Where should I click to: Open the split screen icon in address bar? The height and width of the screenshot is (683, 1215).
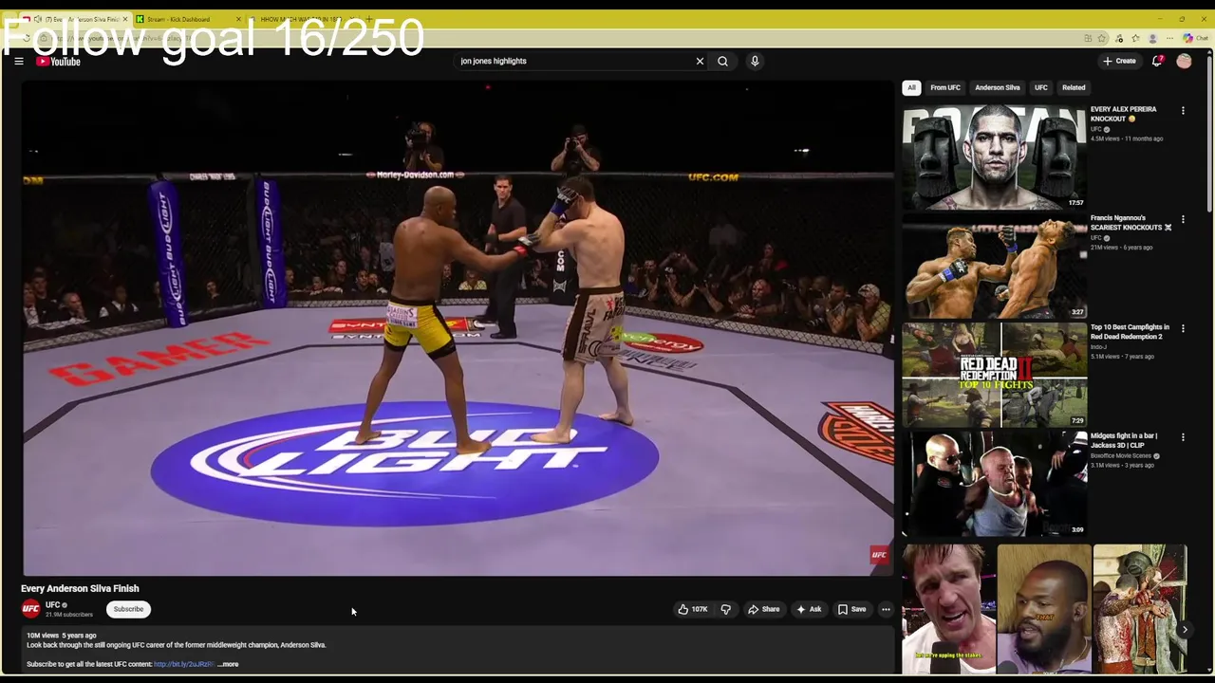pyautogui.click(x=1088, y=38)
